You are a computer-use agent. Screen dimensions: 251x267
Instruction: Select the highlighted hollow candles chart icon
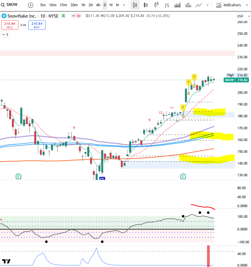[x=135, y=5]
